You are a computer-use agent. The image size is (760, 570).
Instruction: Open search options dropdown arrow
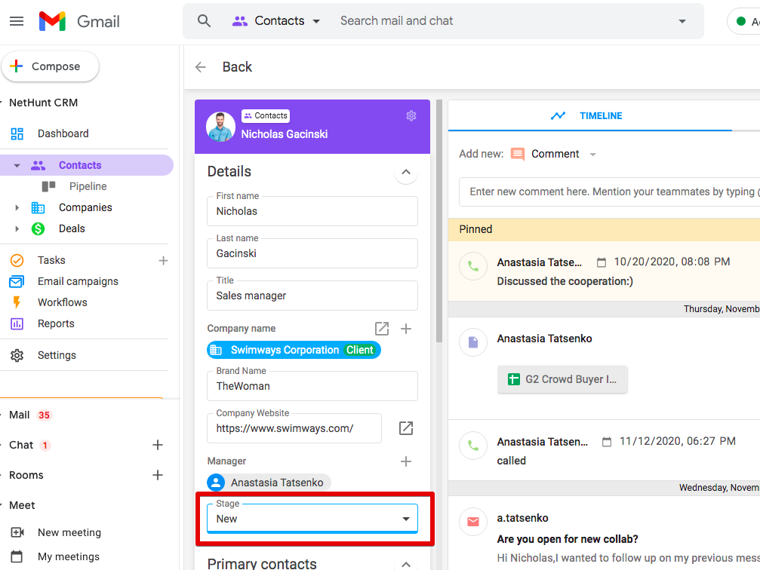[x=682, y=21]
